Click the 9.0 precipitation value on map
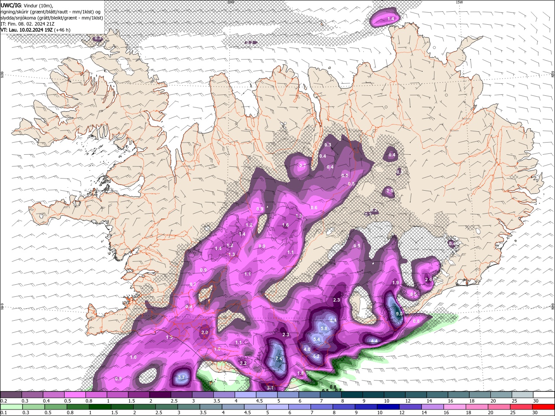The width and height of the screenshot is (555, 416). pos(399,314)
